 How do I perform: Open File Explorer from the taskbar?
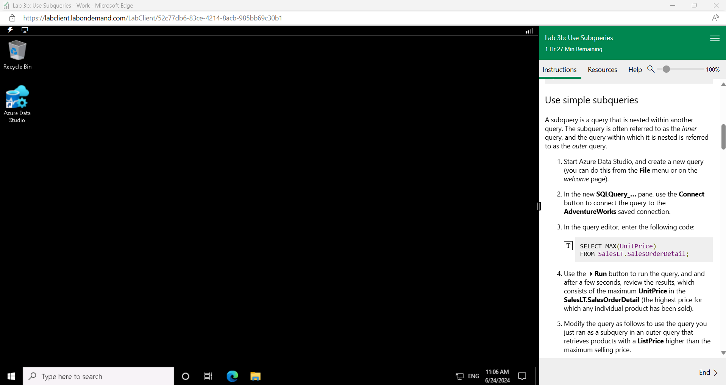point(256,376)
